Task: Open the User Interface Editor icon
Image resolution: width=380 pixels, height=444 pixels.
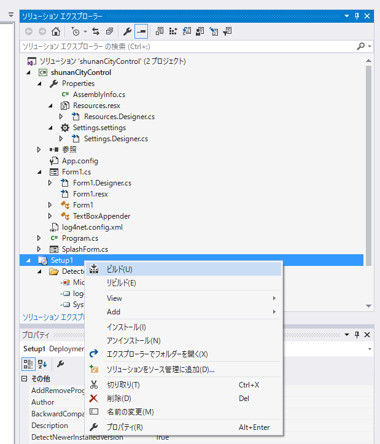Action: tap(200, 31)
